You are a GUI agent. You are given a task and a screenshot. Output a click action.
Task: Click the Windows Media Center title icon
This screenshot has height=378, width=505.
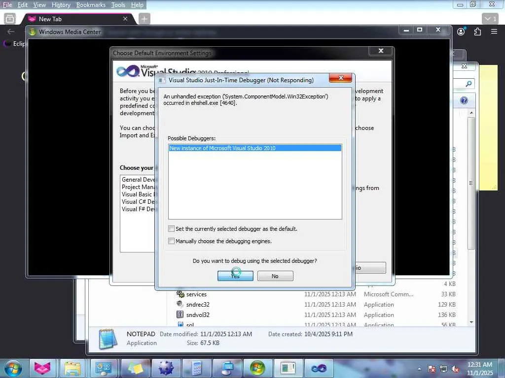click(x=32, y=32)
